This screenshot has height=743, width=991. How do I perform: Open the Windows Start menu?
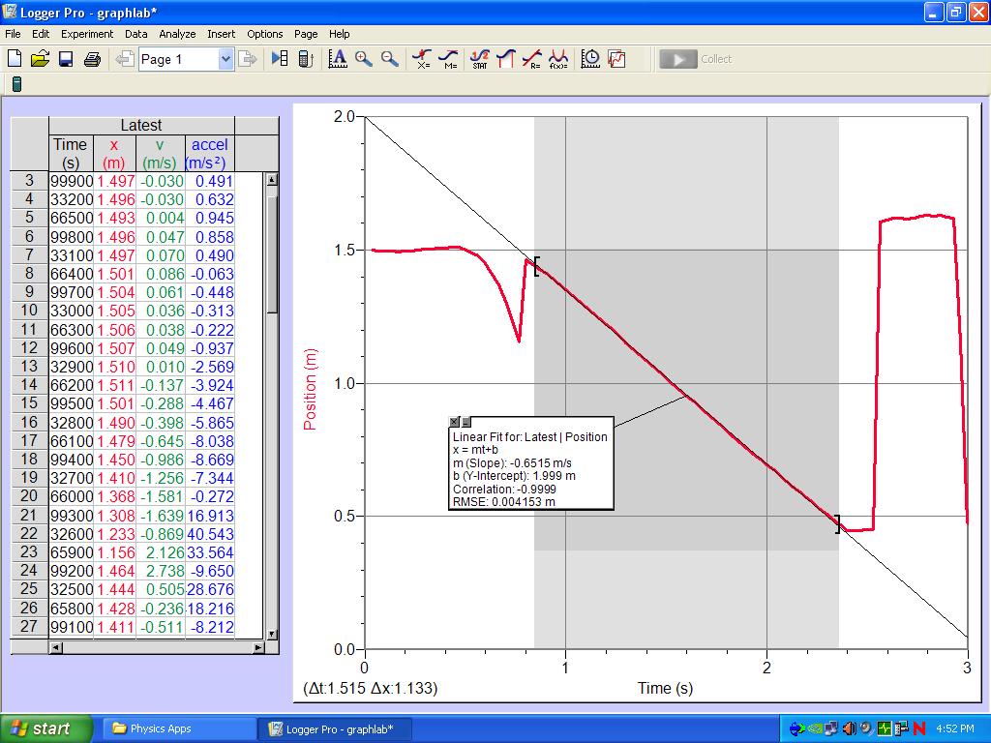click(46, 728)
